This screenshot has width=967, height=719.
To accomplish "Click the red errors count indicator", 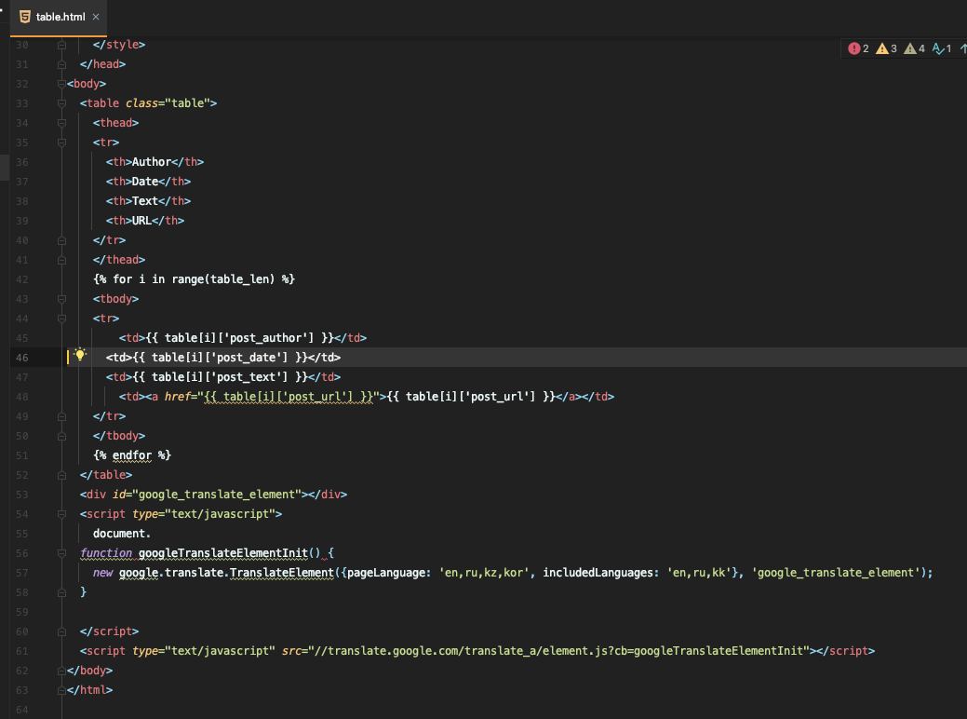I will (x=858, y=48).
